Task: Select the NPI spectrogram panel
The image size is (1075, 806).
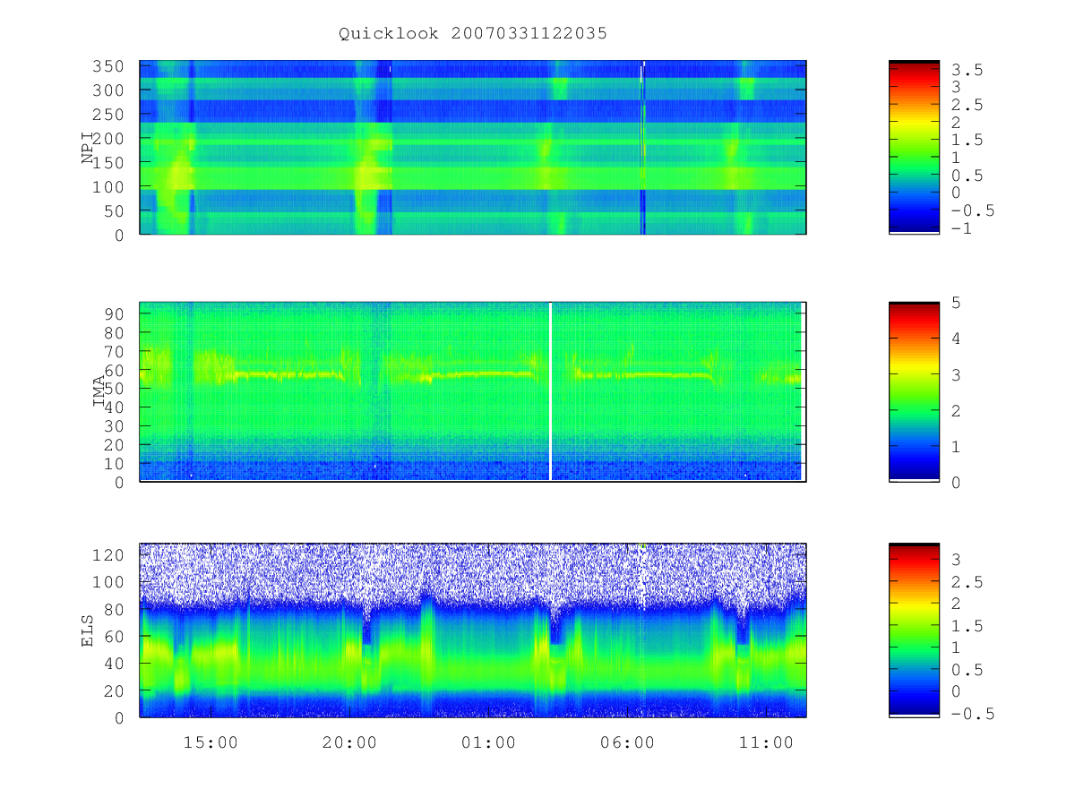Action: (473, 148)
